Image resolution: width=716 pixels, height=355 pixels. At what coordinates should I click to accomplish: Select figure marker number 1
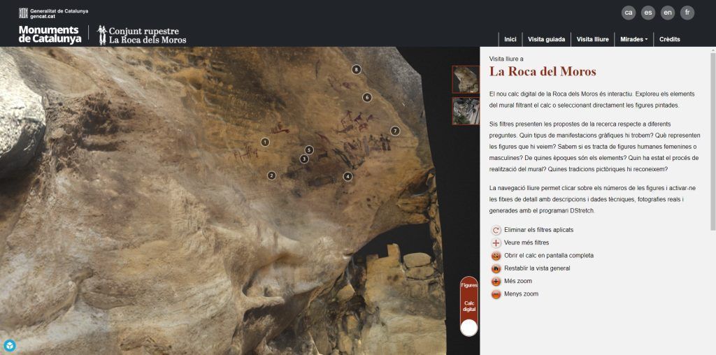265,142
